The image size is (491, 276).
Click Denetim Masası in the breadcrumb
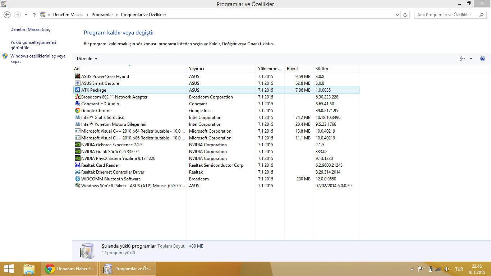tap(68, 15)
